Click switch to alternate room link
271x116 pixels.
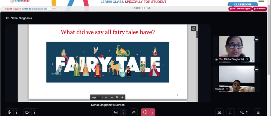(34, 9)
